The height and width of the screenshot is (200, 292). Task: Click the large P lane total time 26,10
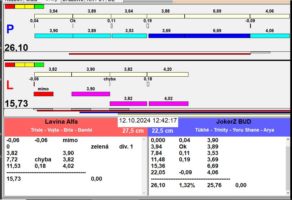click(x=16, y=48)
